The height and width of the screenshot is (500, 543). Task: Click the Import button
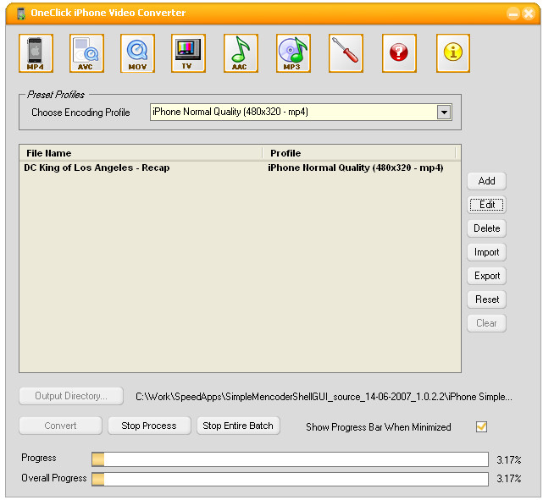coord(486,252)
